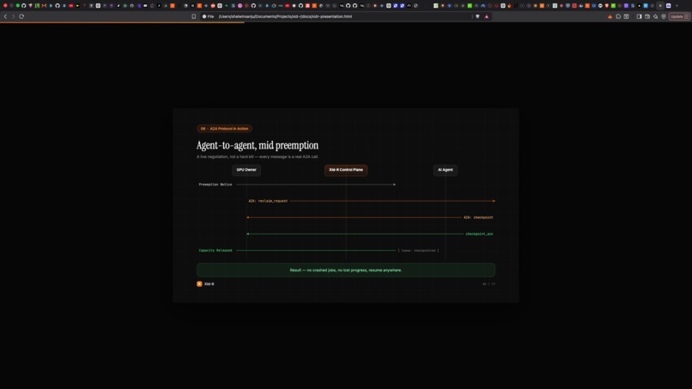Click the green Result banner

tap(346, 270)
